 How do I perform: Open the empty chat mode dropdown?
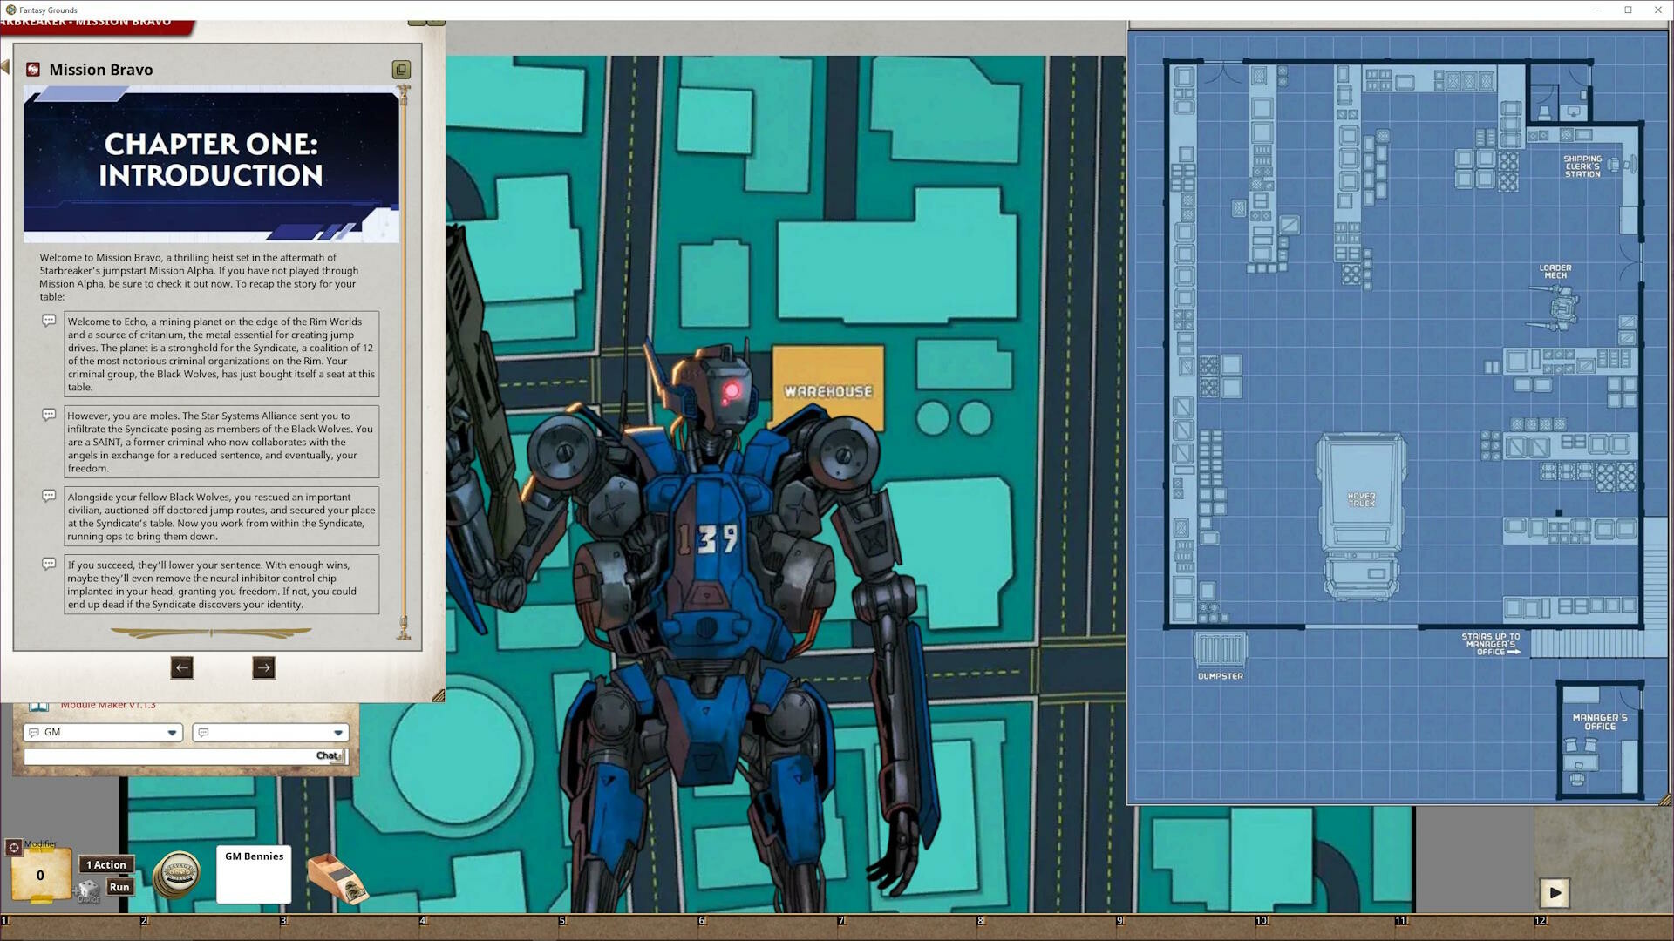(x=338, y=733)
